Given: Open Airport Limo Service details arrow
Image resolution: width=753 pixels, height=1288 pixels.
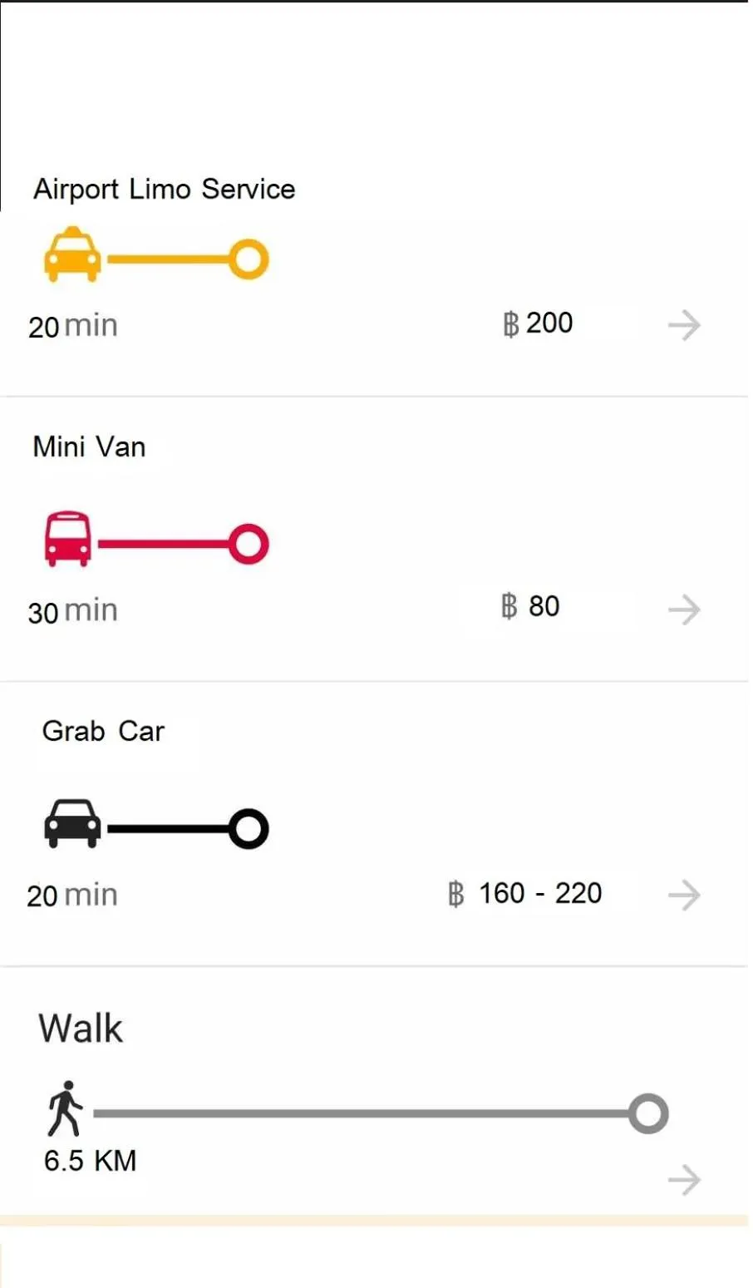Looking at the screenshot, I should pyautogui.click(x=684, y=325).
